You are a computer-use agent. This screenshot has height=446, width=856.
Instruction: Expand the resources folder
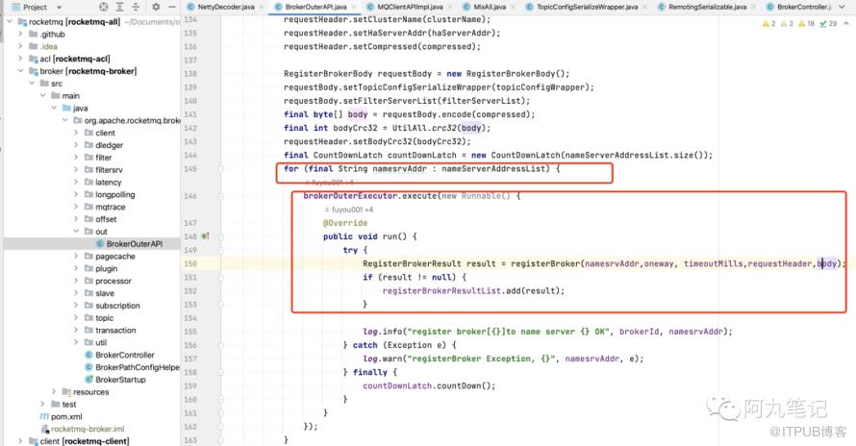(x=54, y=391)
